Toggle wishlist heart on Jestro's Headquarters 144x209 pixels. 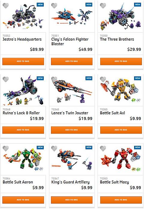click(6, 6)
